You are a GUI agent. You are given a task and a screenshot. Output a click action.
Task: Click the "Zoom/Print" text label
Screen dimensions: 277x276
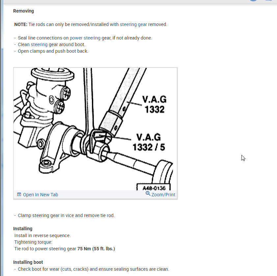coord(164,194)
